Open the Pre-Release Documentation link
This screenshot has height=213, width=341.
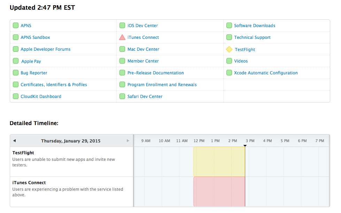click(155, 73)
